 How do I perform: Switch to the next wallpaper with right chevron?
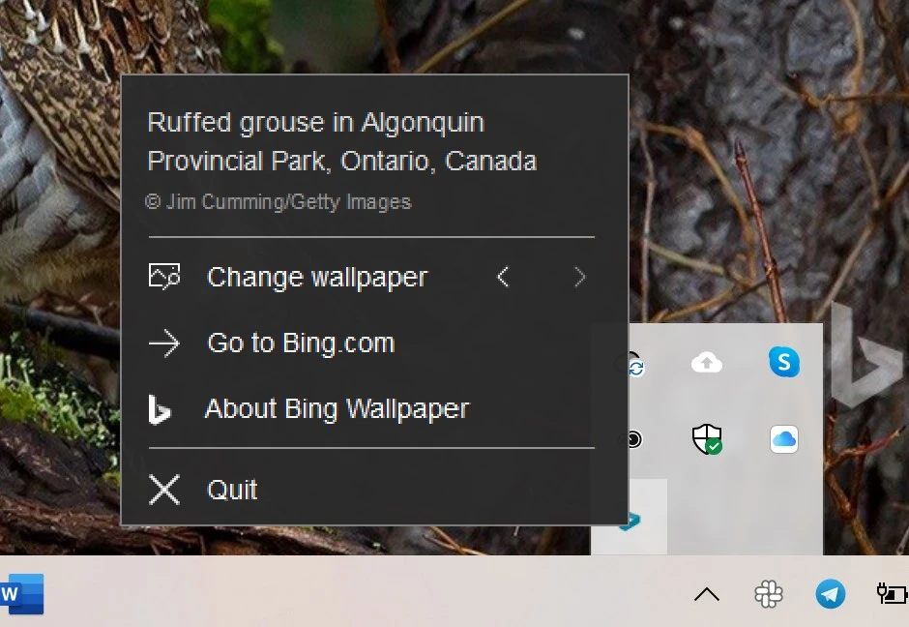[579, 277]
